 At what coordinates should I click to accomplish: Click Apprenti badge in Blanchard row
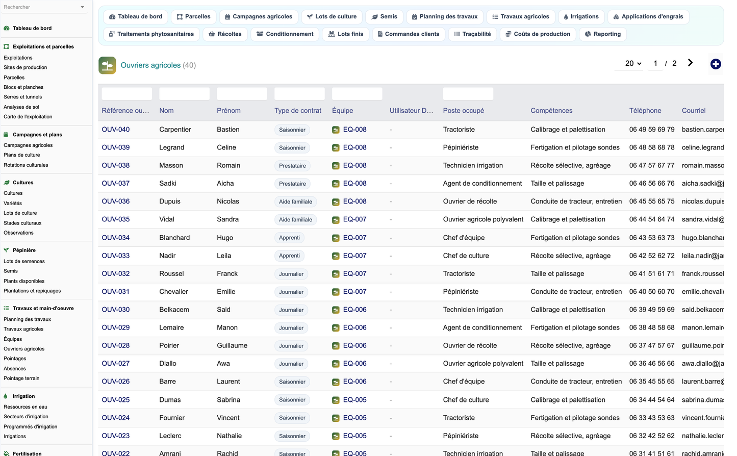[x=290, y=238]
